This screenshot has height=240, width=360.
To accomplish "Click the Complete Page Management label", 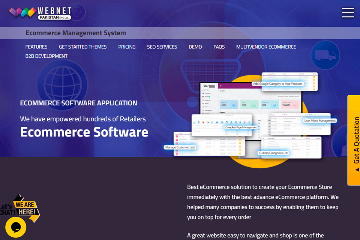I will tap(241, 127).
